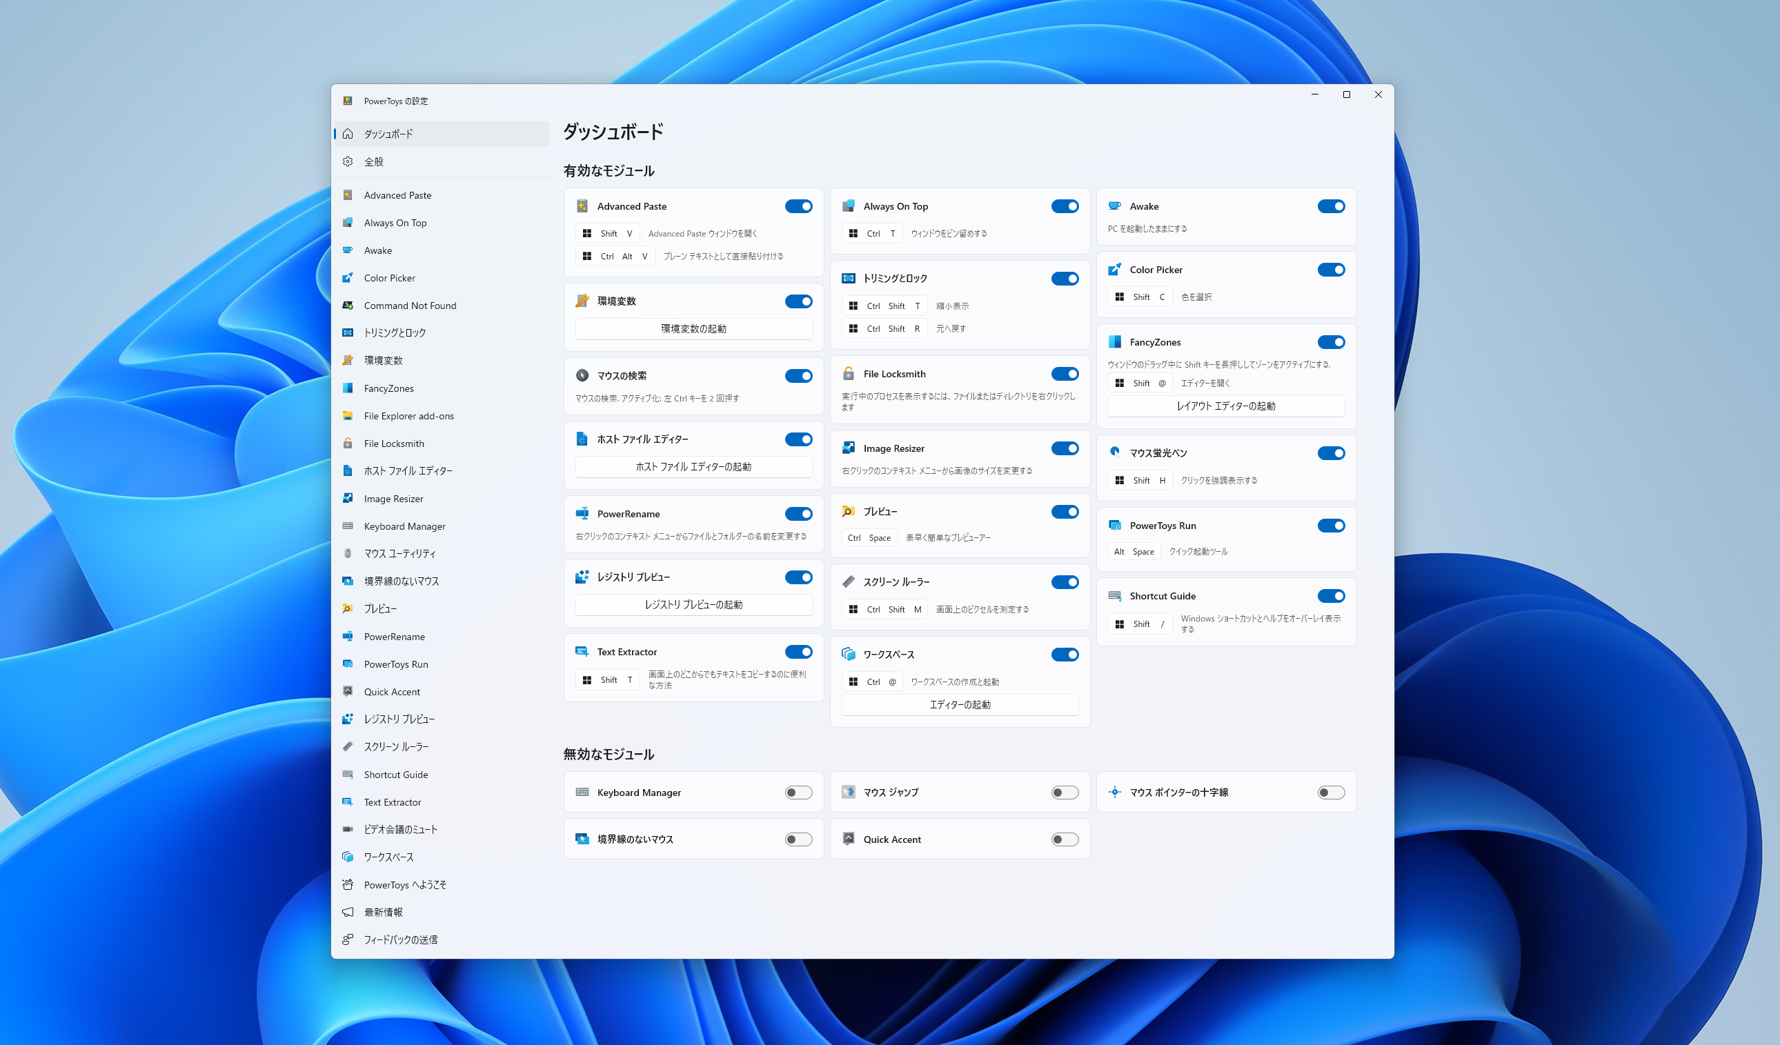
Task: Turn off the Always On Top toggle
Action: (x=1065, y=206)
